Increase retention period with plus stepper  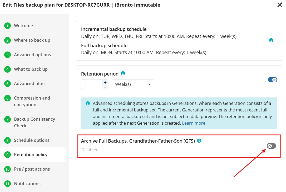(105, 82)
